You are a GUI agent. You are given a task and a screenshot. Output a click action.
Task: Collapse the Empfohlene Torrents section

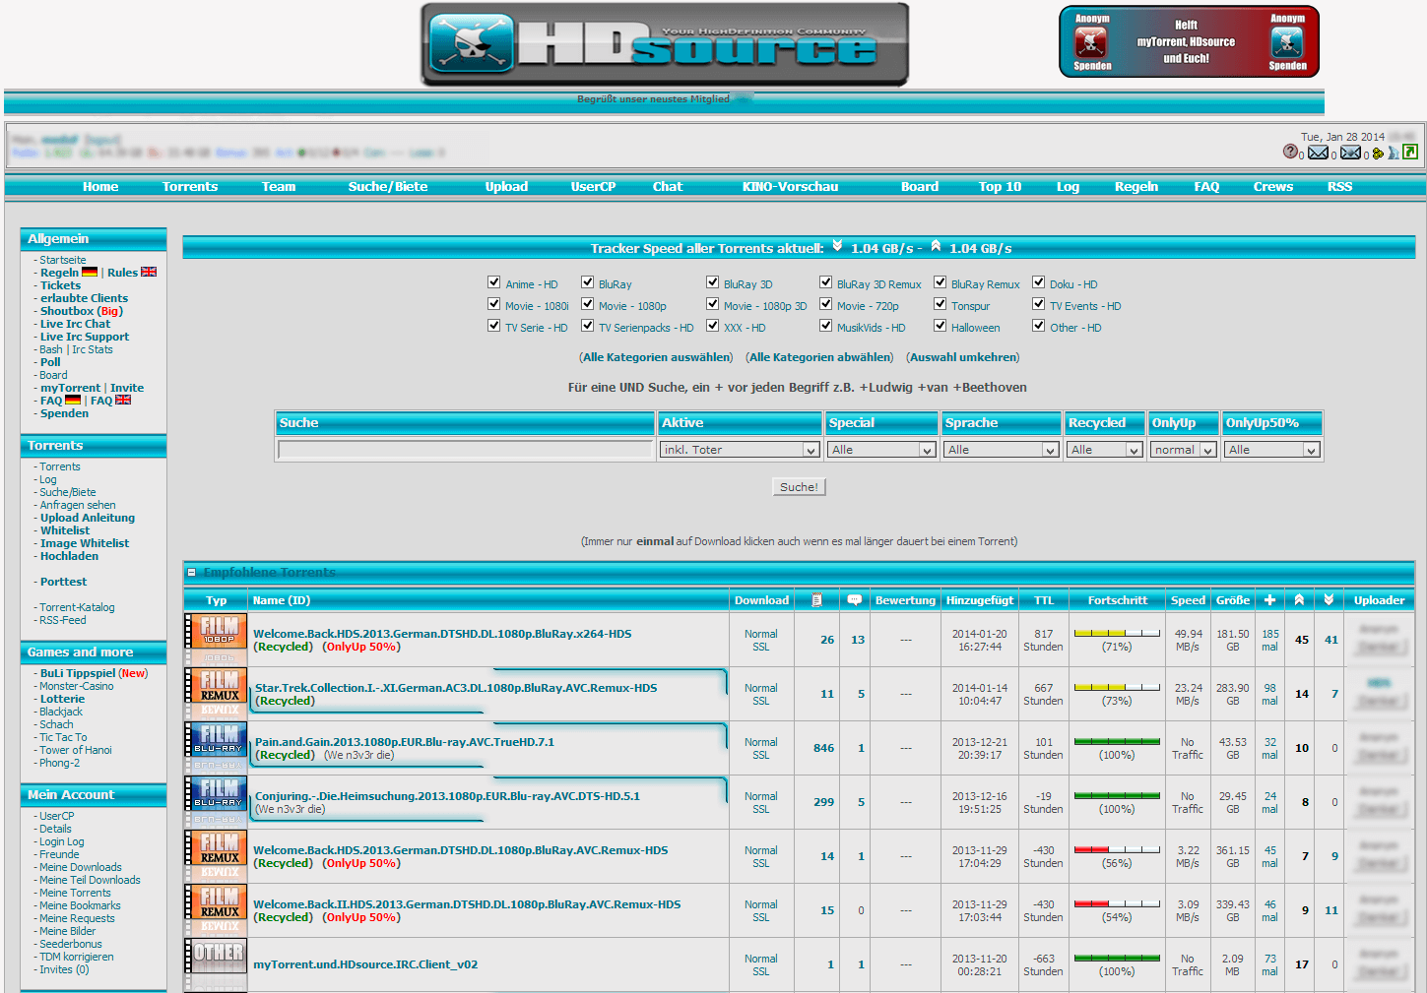[191, 572]
